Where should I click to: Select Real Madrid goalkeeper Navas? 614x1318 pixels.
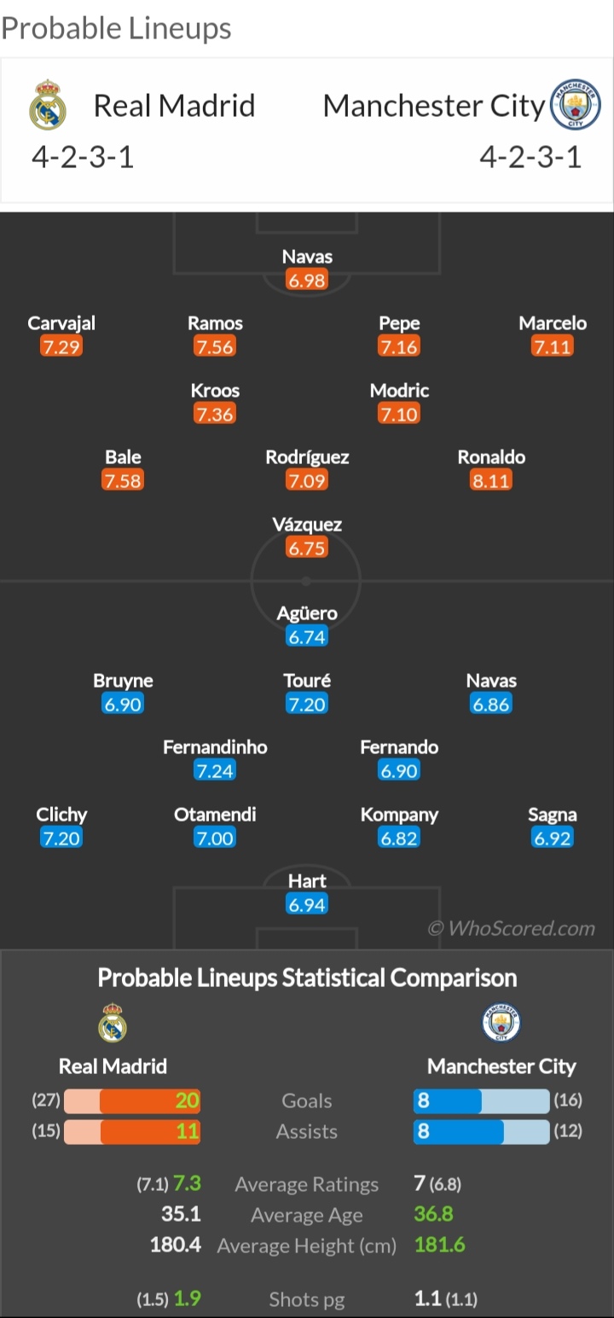click(307, 256)
